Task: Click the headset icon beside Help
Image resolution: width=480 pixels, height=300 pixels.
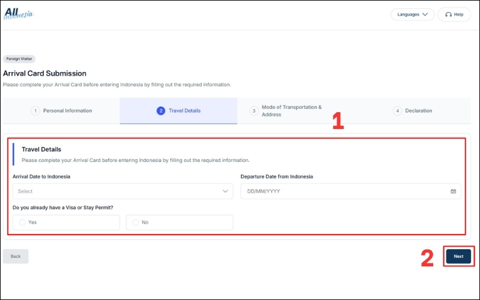Action: click(x=448, y=14)
